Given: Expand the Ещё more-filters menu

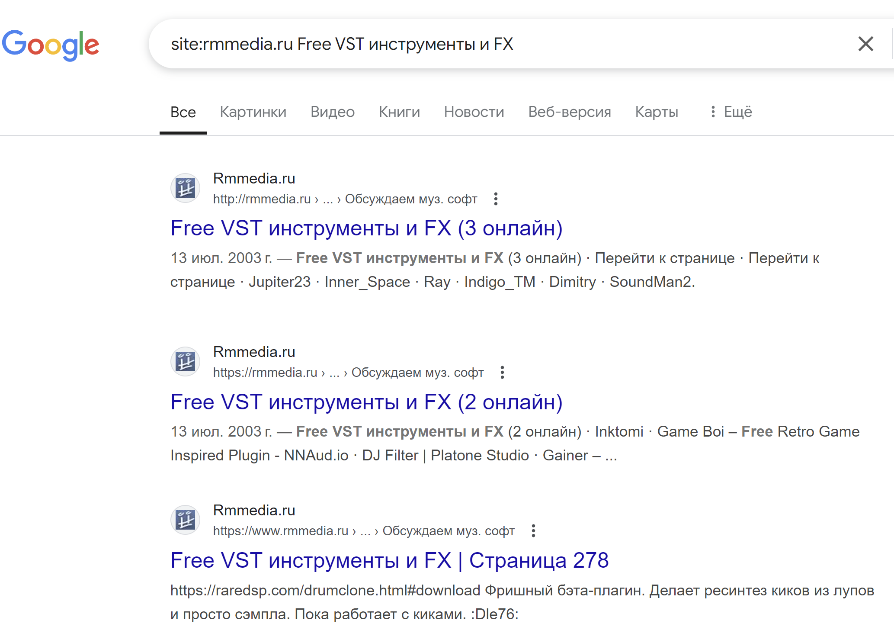Looking at the screenshot, I should (x=731, y=112).
